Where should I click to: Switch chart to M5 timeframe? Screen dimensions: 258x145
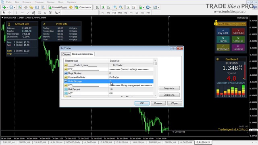(108, 12)
